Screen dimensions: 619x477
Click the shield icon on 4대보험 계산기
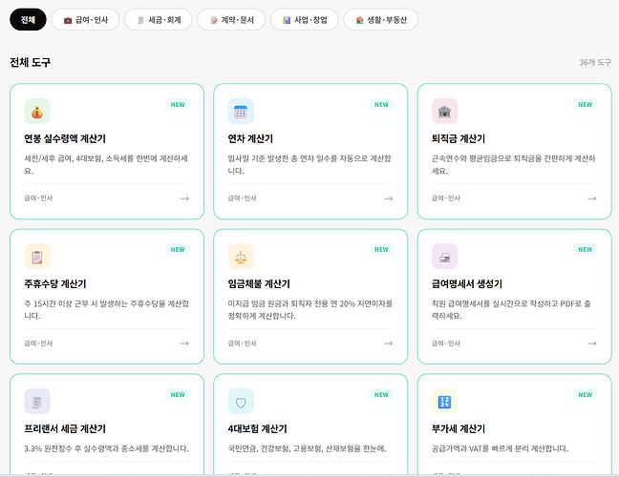(x=241, y=401)
